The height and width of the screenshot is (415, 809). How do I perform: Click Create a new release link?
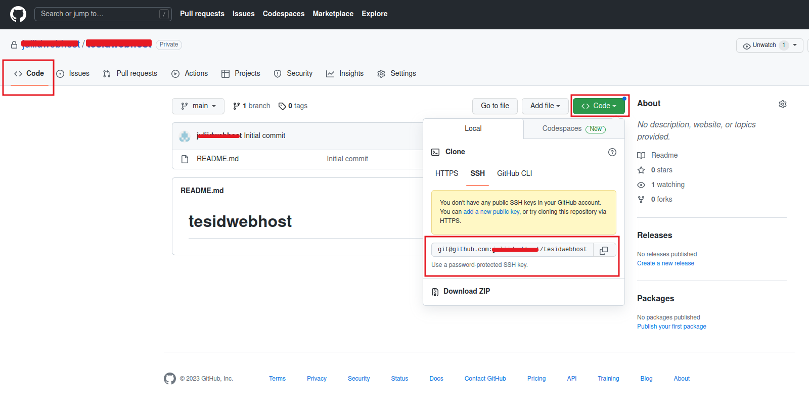[x=665, y=264]
